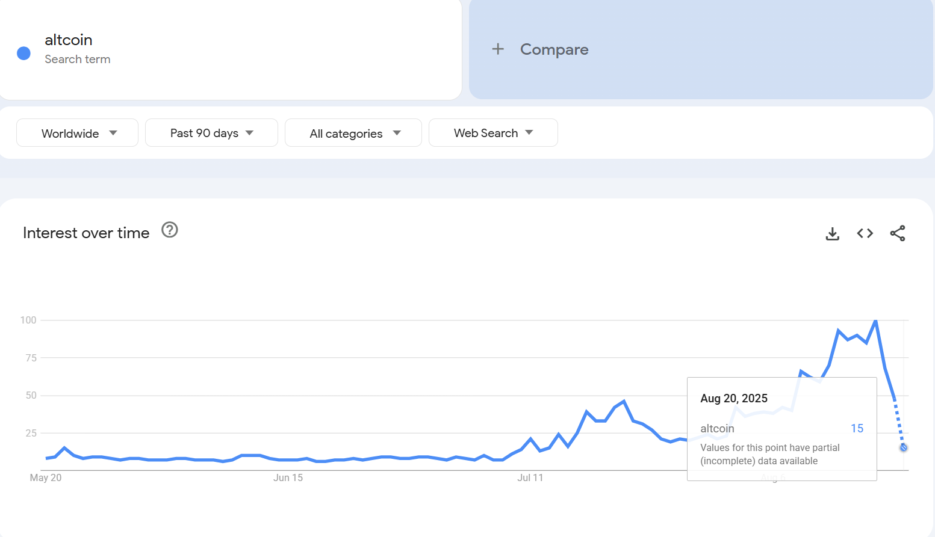Image resolution: width=935 pixels, height=537 pixels.
Task: Click the value 15 in the tooltip
Action: [x=857, y=428]
